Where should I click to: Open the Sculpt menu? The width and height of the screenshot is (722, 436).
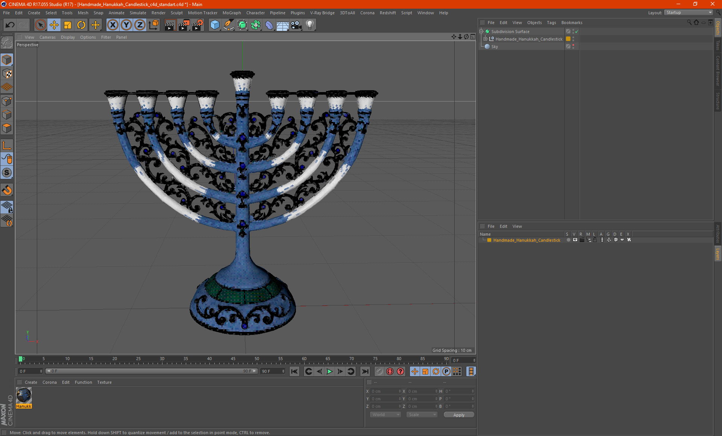(176, 13)
